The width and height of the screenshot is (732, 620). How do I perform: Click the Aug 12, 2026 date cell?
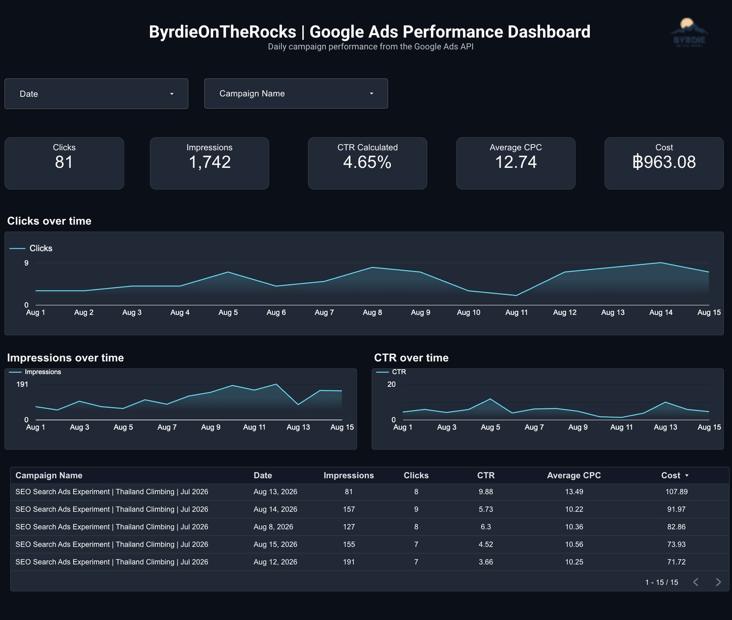(x=276, y=562)
